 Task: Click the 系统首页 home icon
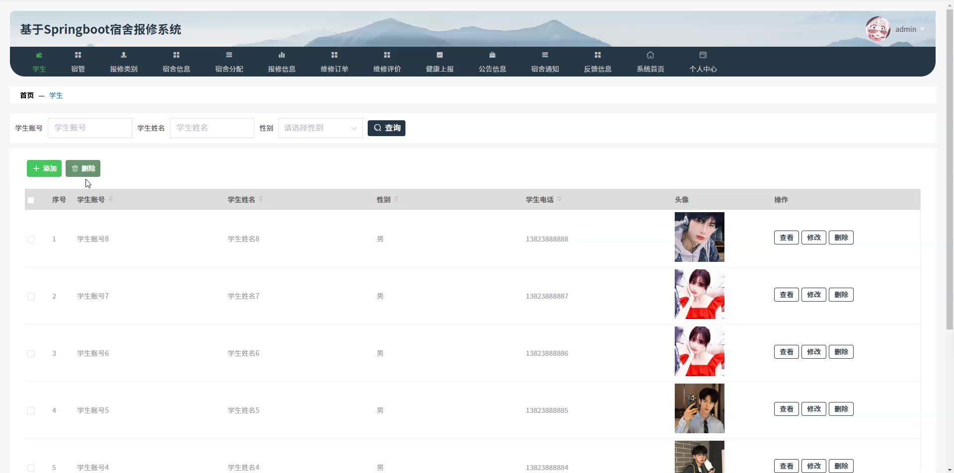[650, 55]
